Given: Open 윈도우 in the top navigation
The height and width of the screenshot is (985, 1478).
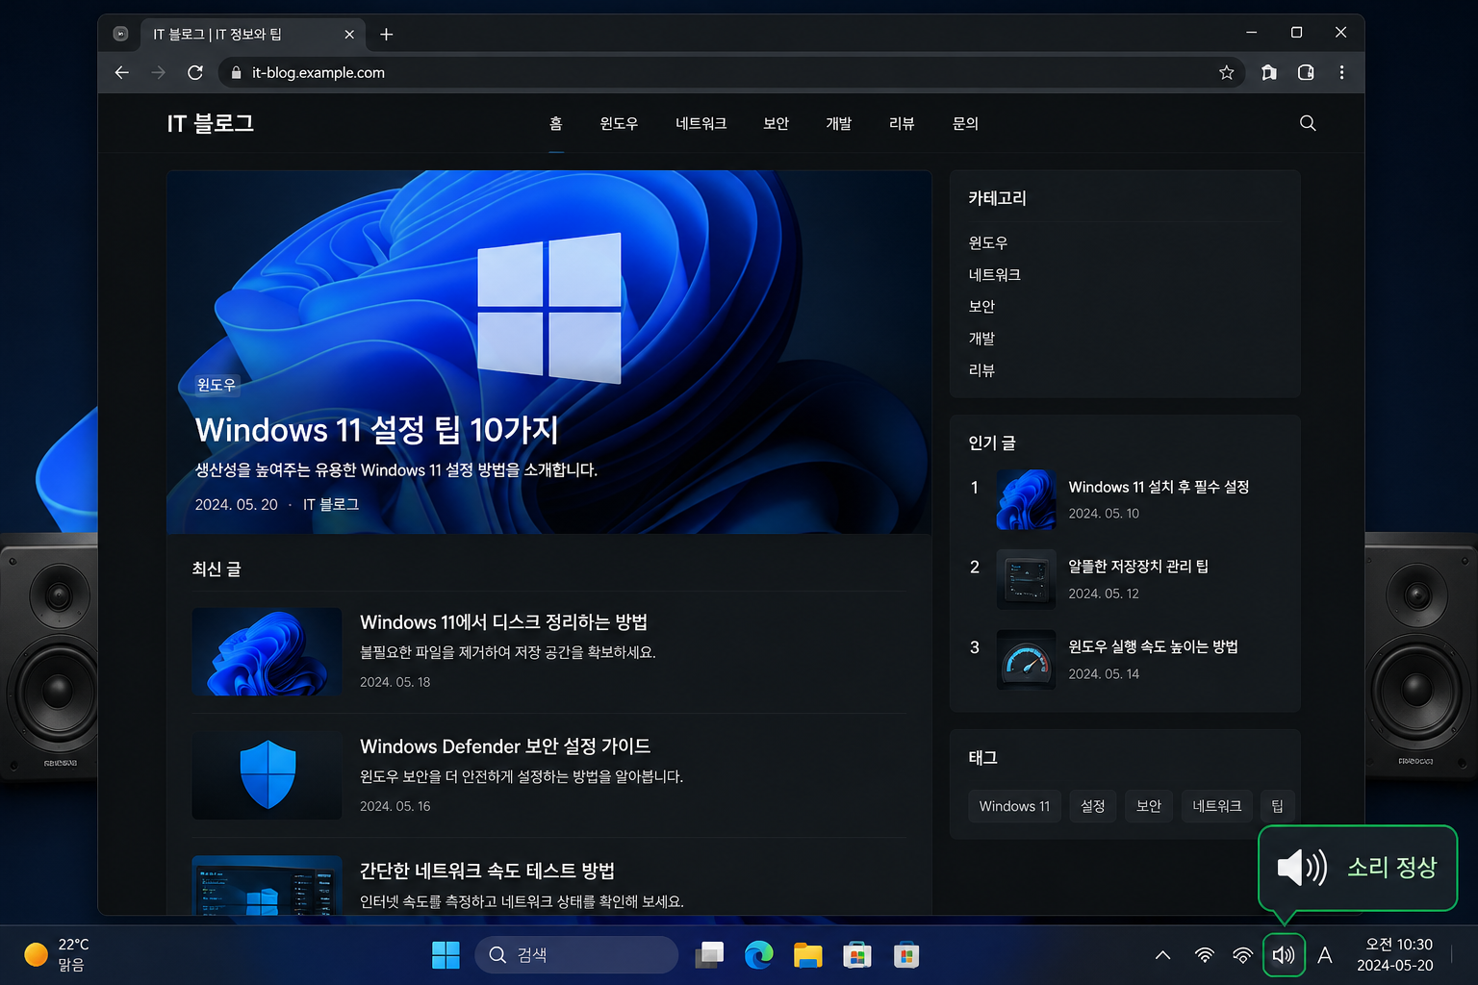Looking at the screenshot, I should pos(619,123).
